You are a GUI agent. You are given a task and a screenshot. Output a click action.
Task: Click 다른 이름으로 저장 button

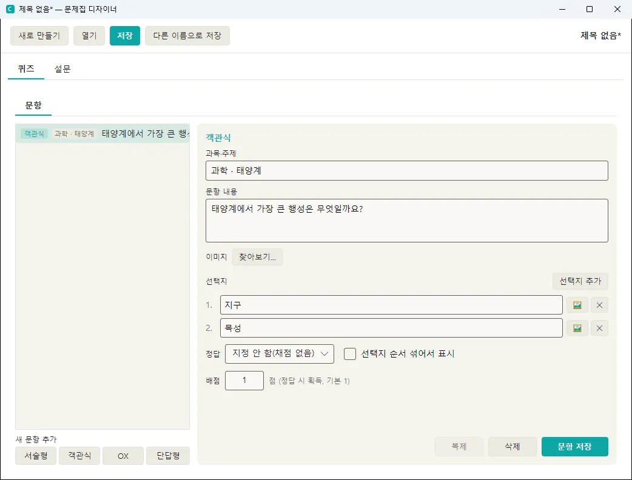[187, 35]
